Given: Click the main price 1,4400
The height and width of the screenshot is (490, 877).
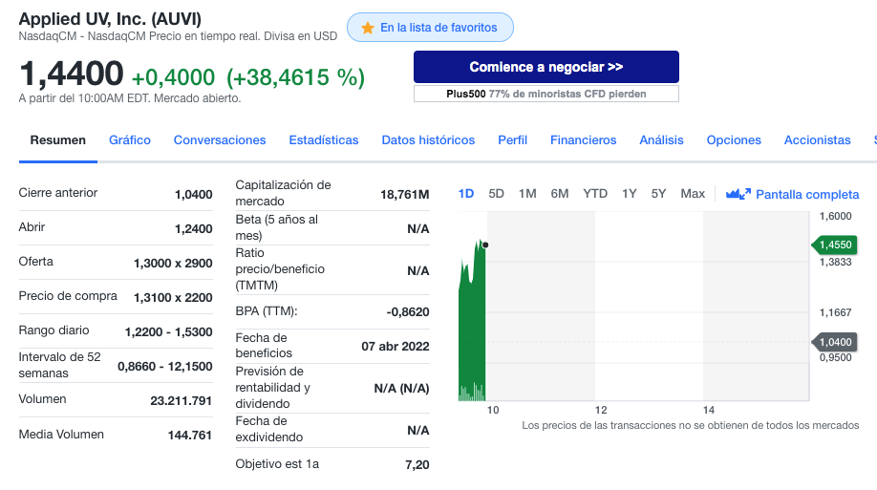Looking at the screenshot, I should [x=71, y=74].
